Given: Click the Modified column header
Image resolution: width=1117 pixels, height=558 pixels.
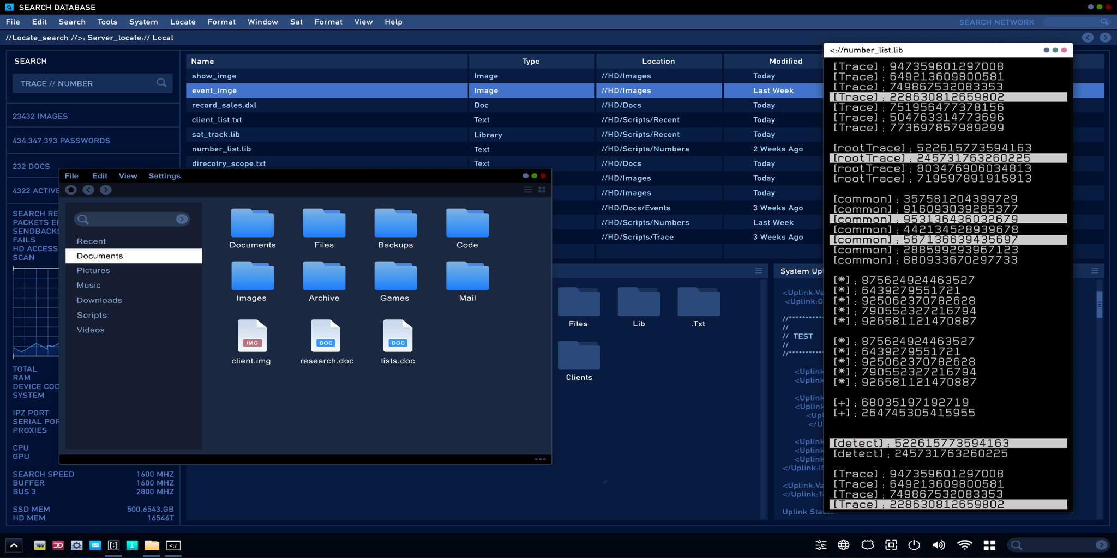Looking at the screenshot, I should pos(785,61).
